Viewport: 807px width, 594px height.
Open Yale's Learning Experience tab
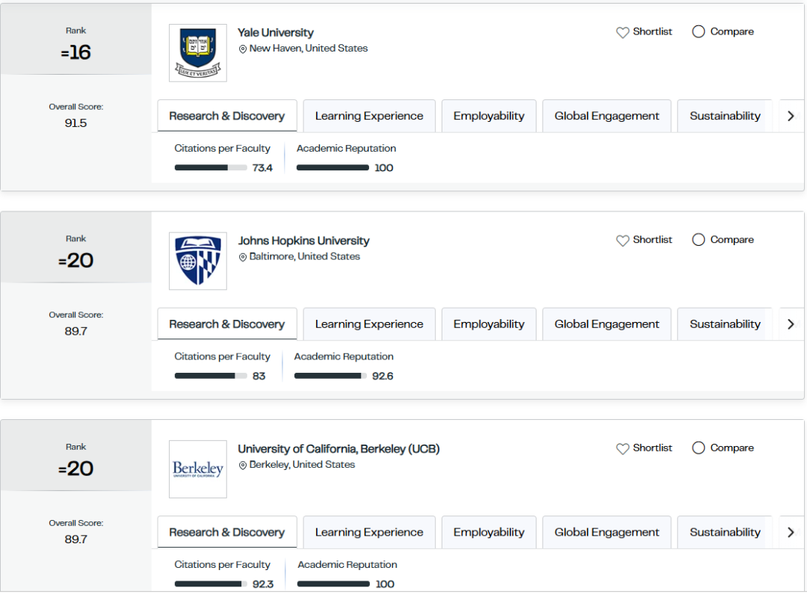pyautogui.click(x=369, y=116)
